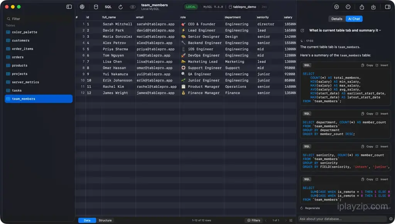The height and width of the screenshot is (224, 395).
Task: Start a new chat with compose icon
Action: click(302, 30)
